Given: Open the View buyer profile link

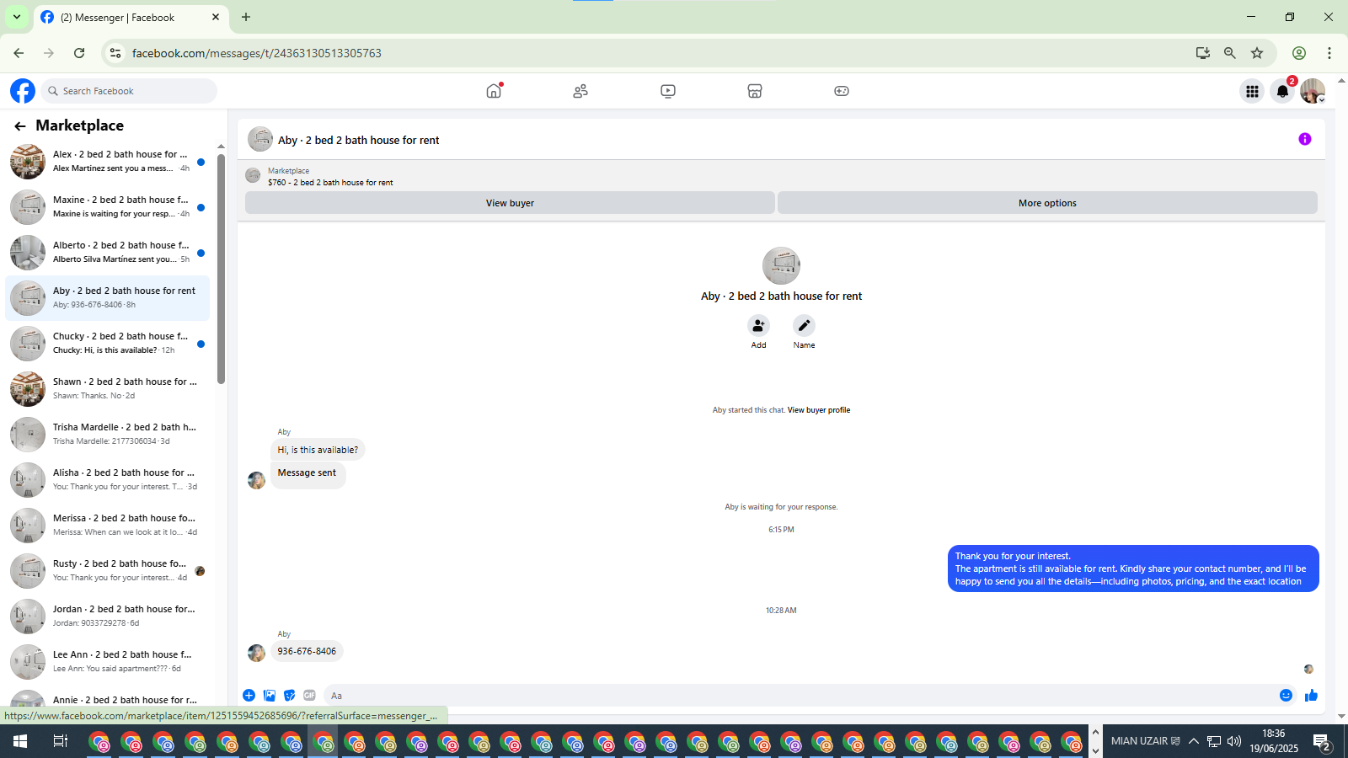Looking at the screenshot, I should (x=819, y=410).
